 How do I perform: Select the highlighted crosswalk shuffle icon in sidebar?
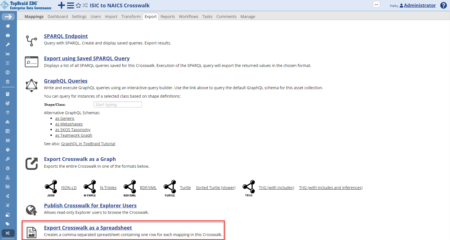pos(8,233)
